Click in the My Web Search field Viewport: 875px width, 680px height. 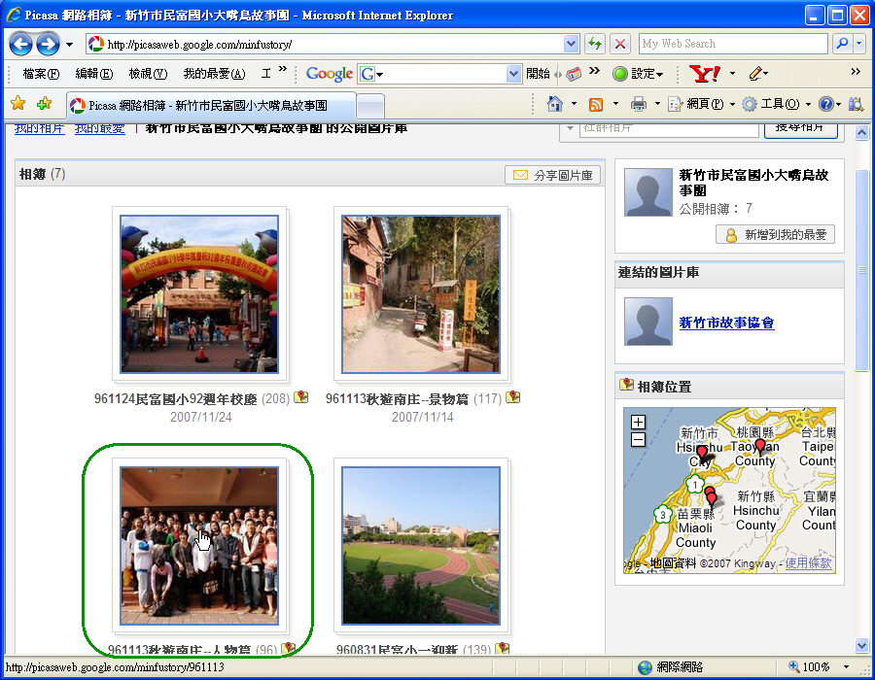point(732,44)
